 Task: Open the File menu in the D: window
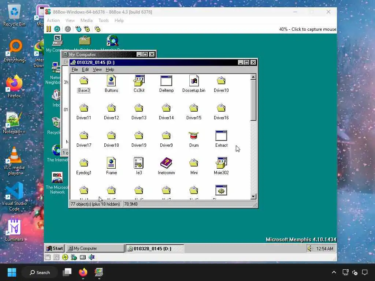pyautogui.click(x=75, y=70)
